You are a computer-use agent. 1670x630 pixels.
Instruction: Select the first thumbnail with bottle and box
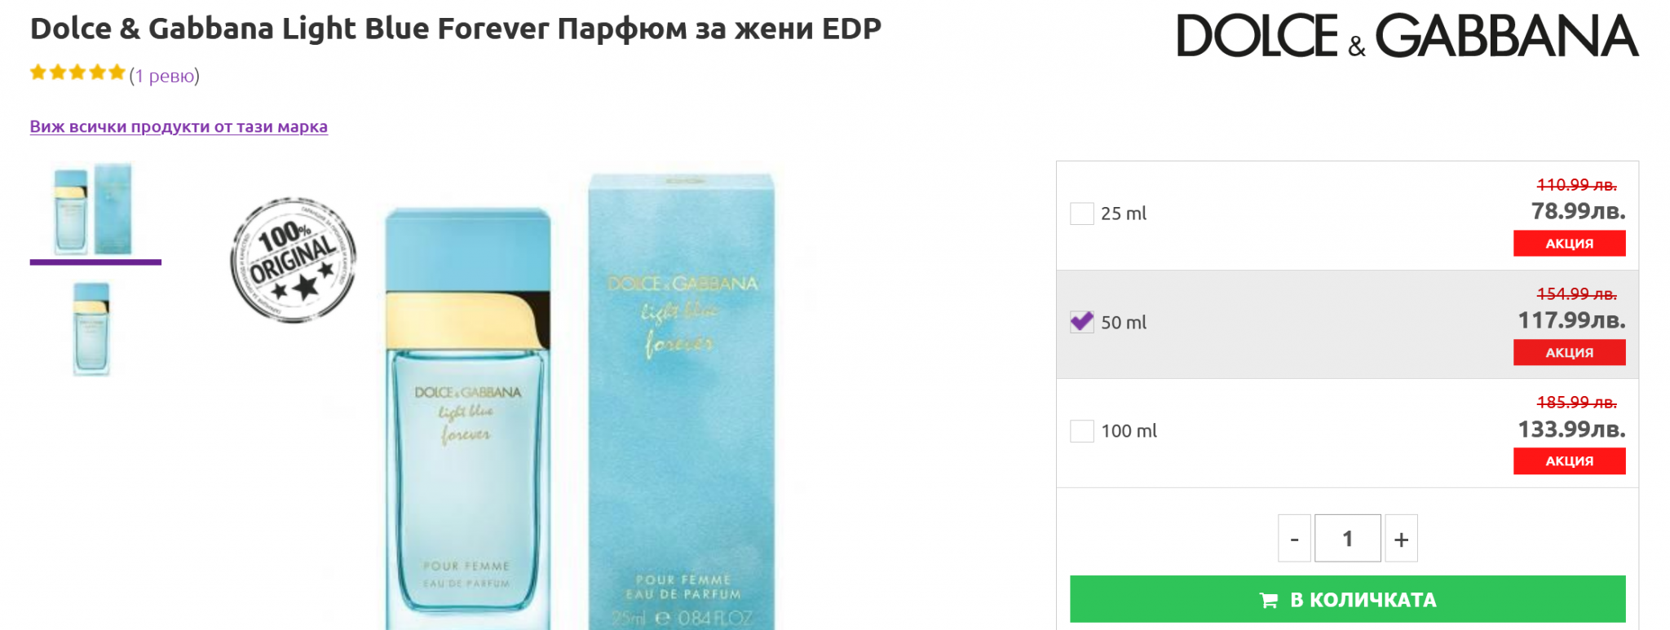94,209
